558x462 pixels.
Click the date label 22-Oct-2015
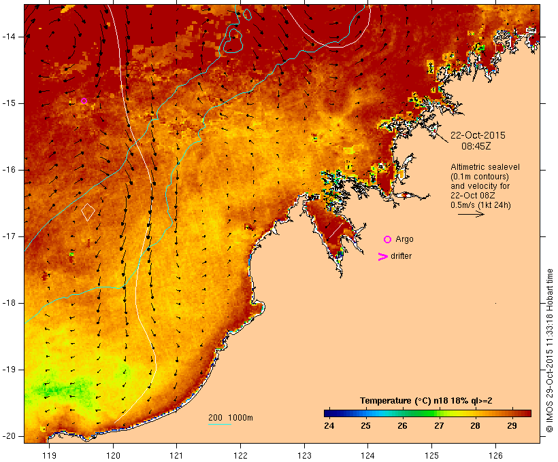[x=478, y=135]
